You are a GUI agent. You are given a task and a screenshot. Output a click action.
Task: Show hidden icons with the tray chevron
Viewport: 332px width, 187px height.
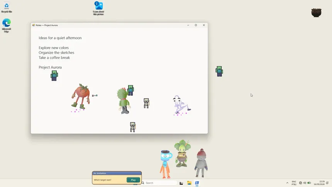coord(287,183)
